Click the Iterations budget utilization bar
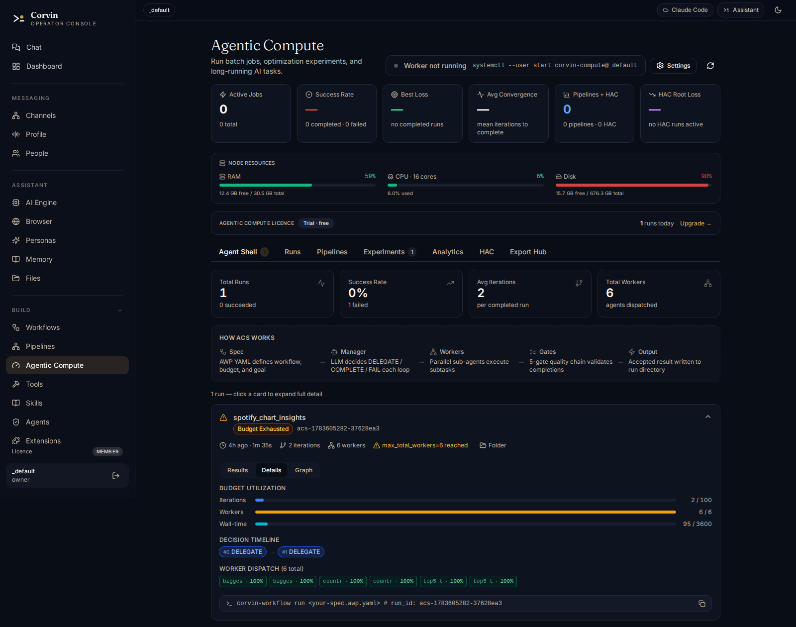The image size is (796, 627). click(x=466, y=500)
